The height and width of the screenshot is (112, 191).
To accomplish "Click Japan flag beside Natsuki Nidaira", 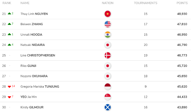I will 108,45.
